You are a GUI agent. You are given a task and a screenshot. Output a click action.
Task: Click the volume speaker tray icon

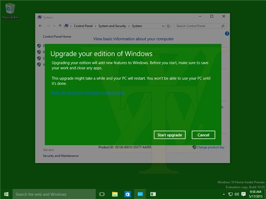pyautogui.click(x=236, y=194)
